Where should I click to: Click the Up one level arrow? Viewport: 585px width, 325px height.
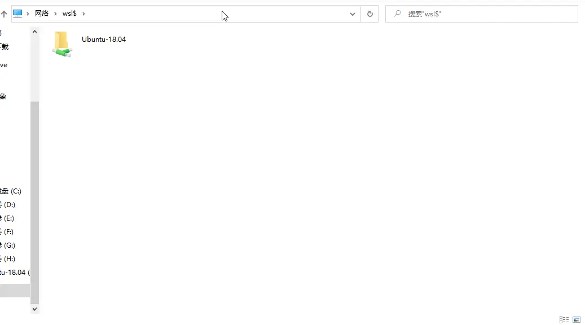pyautogui.click(x=4, y=14)
